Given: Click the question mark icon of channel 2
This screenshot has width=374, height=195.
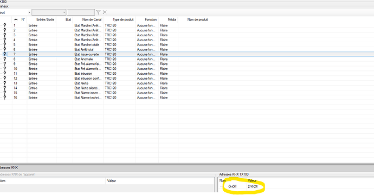Looking at the screenshot, I should pyautogui.click(x=4, y=30).
